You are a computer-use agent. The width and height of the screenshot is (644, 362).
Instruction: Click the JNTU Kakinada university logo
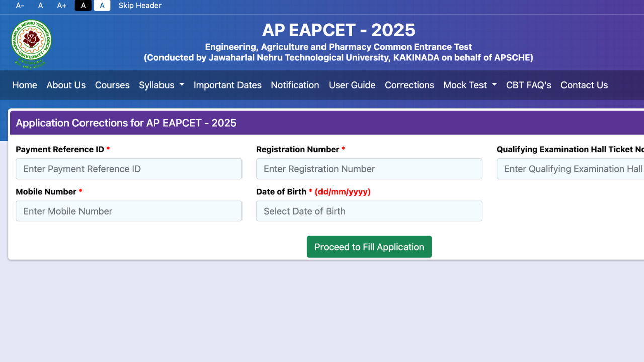31,44
